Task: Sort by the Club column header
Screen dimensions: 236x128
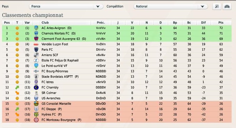Action: [x=45, y=23]
